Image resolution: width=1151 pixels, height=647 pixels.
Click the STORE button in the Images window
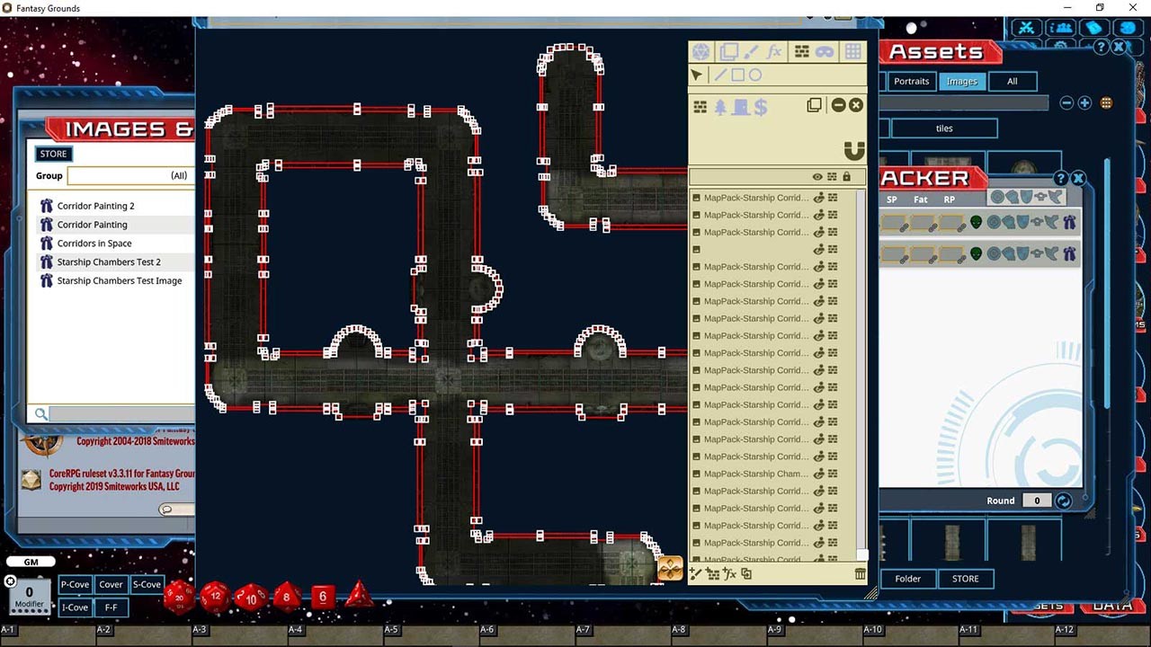click(x=53, y=154)
